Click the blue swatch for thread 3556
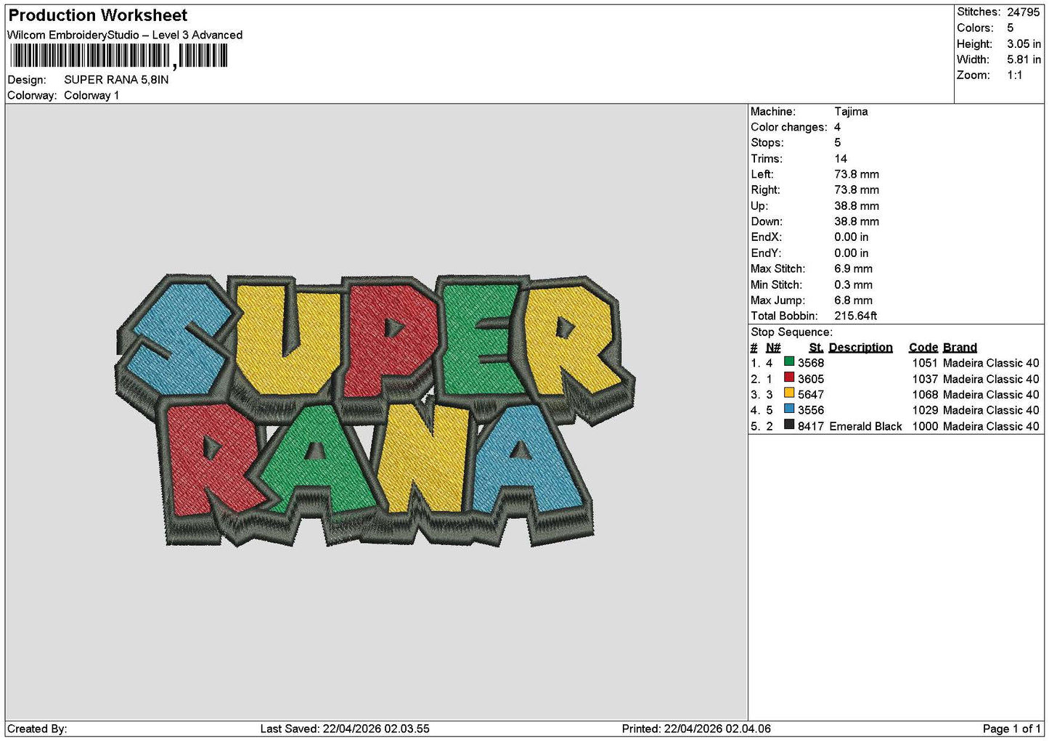Screen dimensions: 1049x741 [788, 409]
